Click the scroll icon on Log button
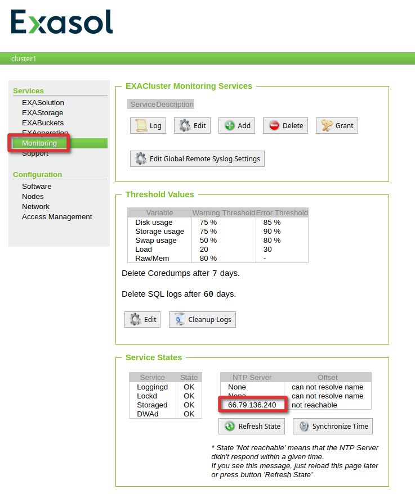The height and width of the screenshot is (494, 415). (141, 125)
